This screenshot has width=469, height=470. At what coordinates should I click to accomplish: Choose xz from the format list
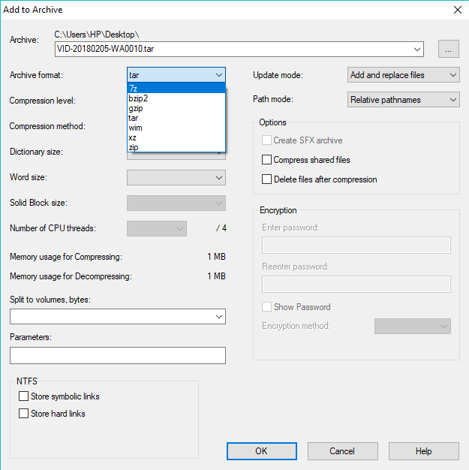(176, 137)
